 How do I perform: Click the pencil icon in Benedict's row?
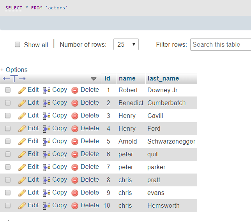[22, 103]
